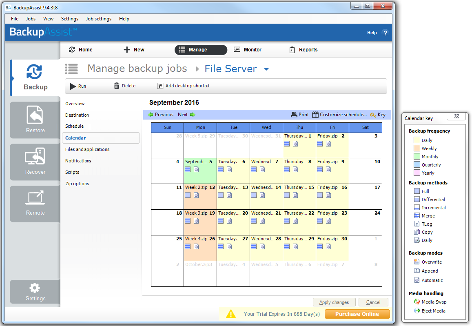Click the Delete trash icon
472x326 pixels.
[117, 86]
